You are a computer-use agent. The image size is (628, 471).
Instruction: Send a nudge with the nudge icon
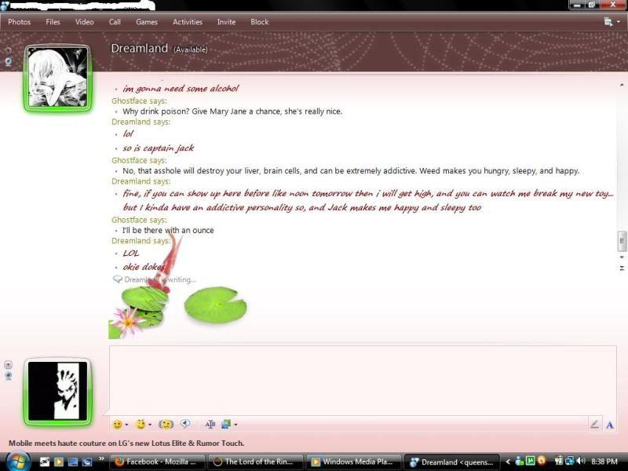[x=166, y=424]
